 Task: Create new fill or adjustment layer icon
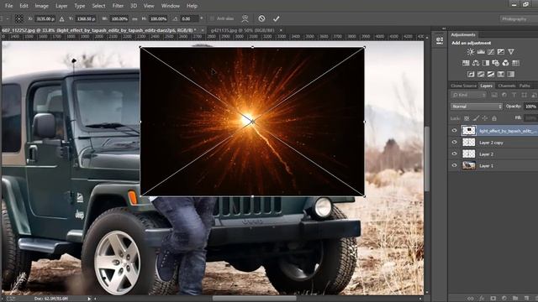[504, 299]
